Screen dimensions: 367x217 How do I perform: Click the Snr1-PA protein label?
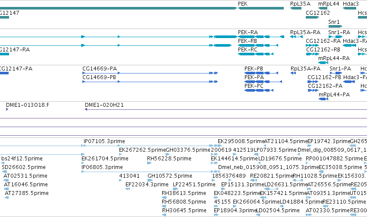pyautogui.click(x=340, y=68)
